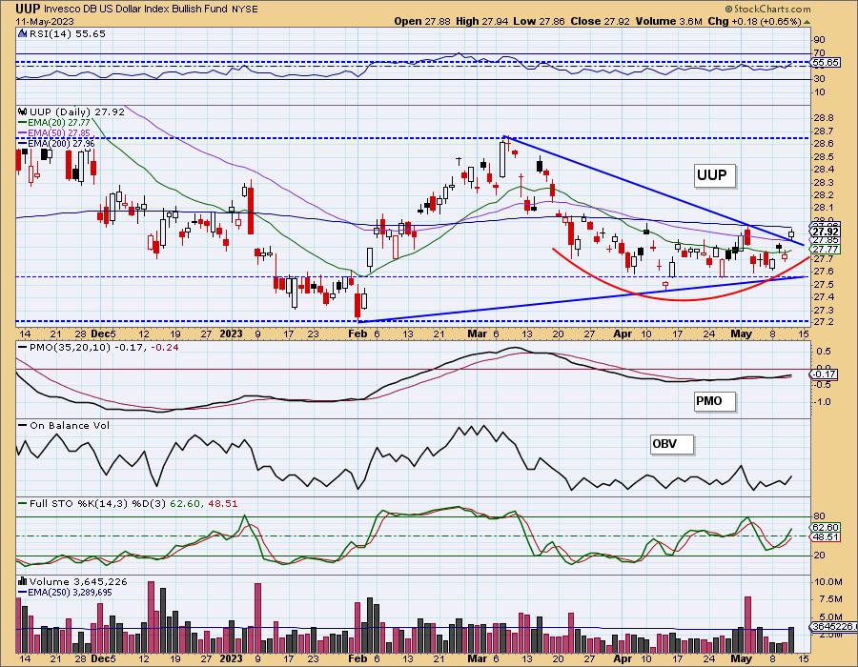The width and height of the screenshot is (858, 667).
Task: Click the Apr label under the price panel
Action: coord(623,333)
